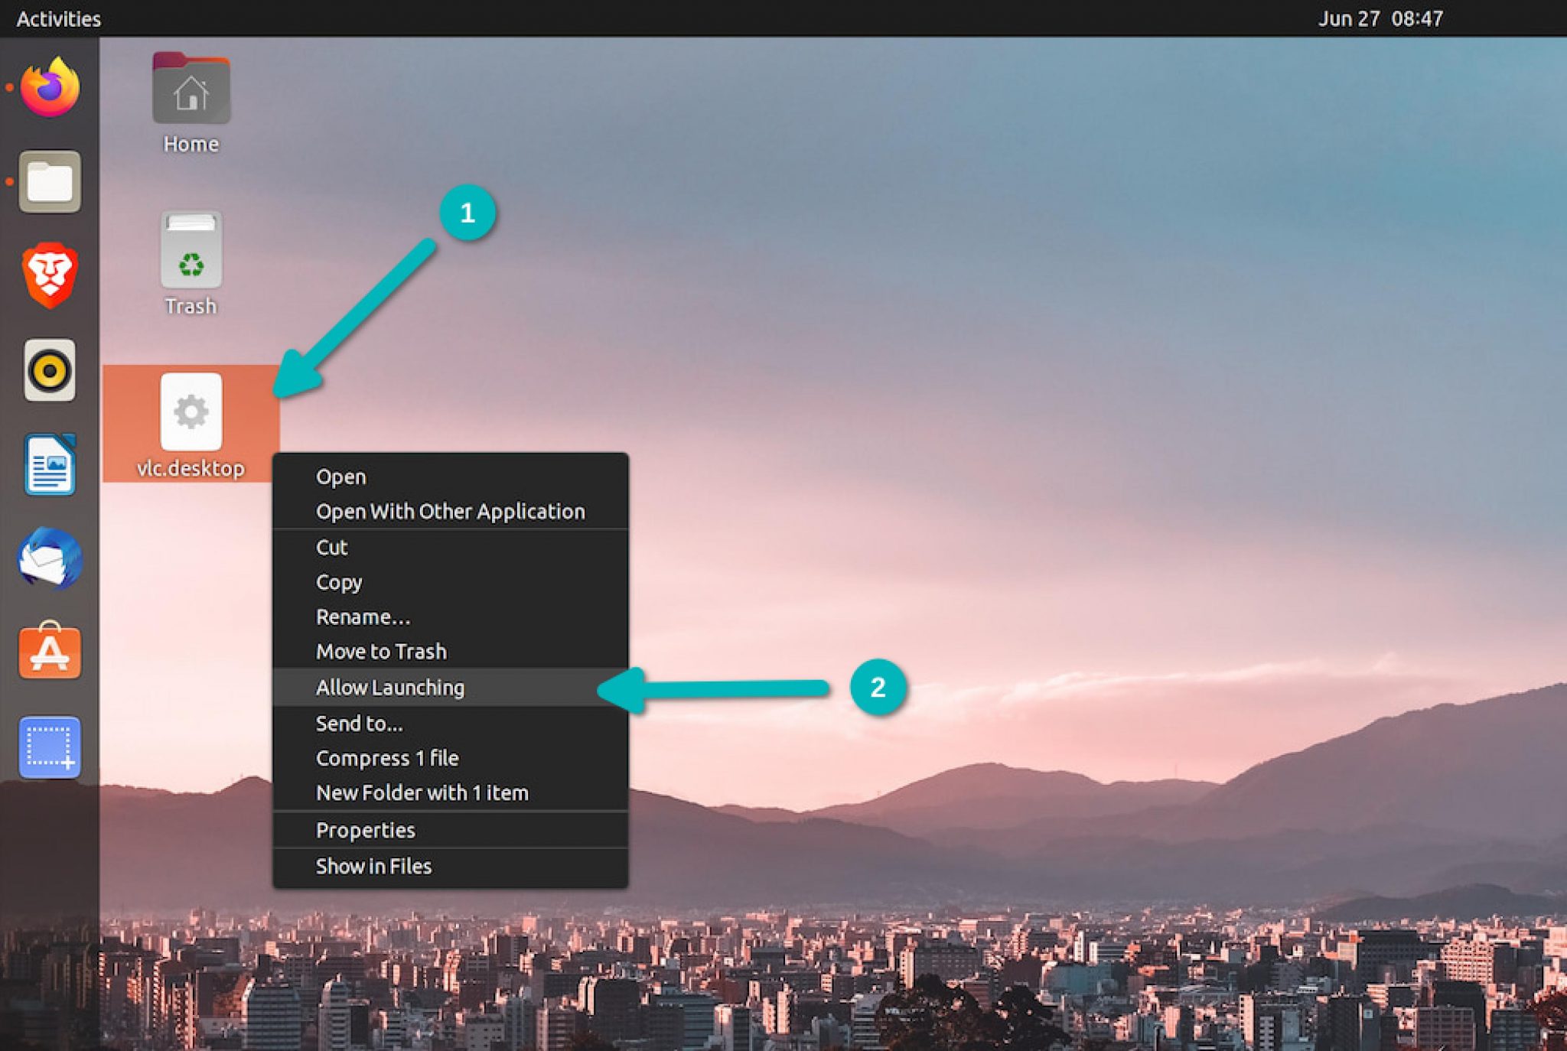The image size is (1567, 1051).
Task: Choose Open With Other Application
Action: 451,511
